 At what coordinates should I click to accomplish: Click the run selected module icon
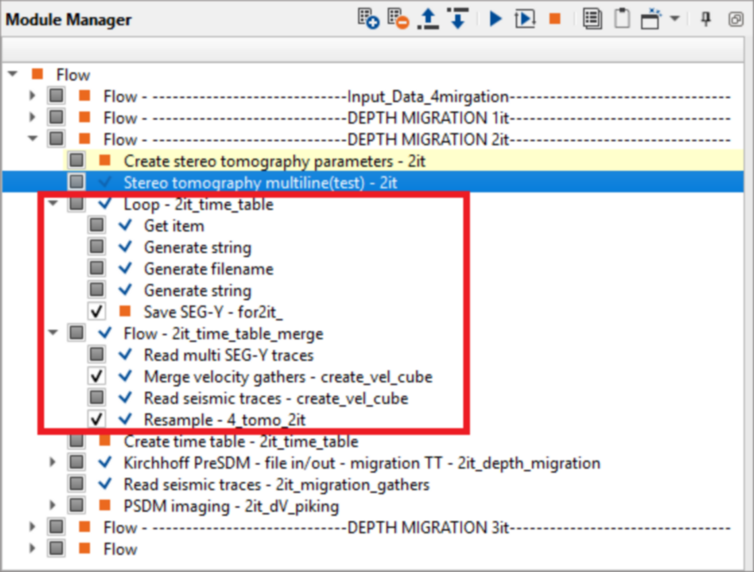pyautogui.click(x=525, y=19)
